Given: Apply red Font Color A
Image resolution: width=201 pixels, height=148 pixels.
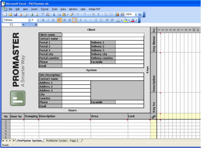Looking at the screenshot, I should (133, 20).
